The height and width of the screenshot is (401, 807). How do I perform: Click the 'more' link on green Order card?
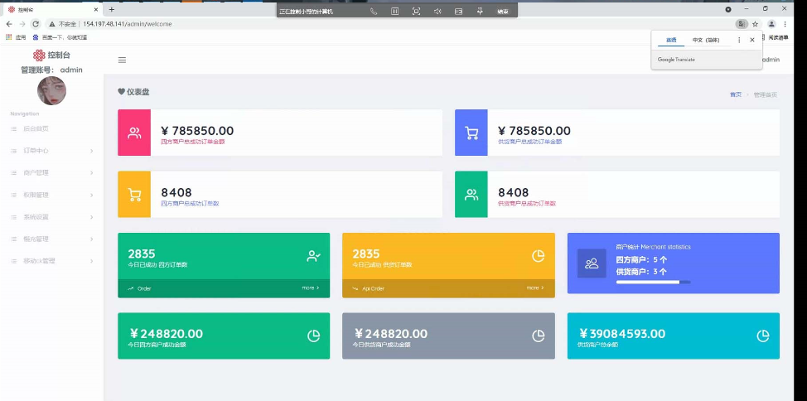click(x=310, y=288)
